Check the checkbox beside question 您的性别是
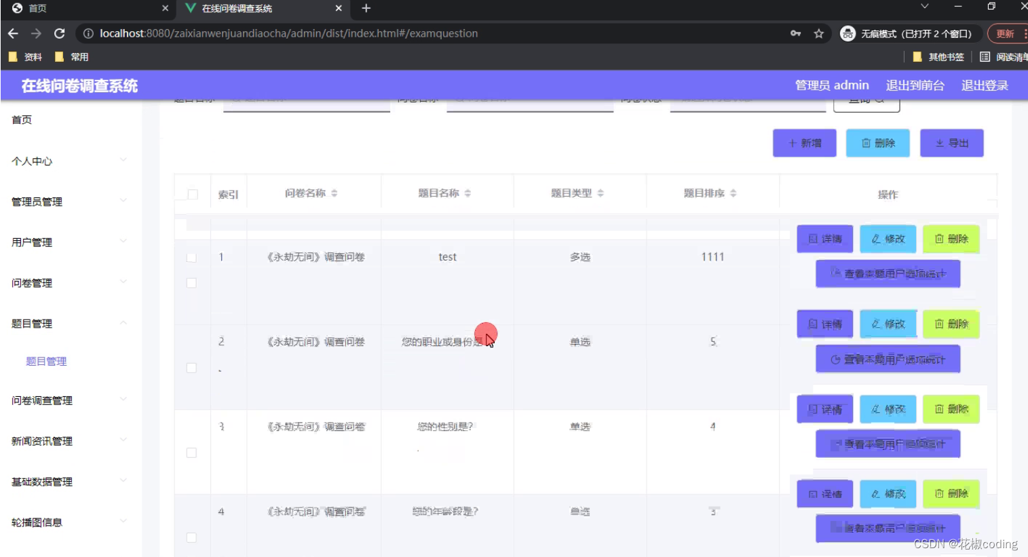Screen dimensions: 1028x557 click(x=192, y=453)
